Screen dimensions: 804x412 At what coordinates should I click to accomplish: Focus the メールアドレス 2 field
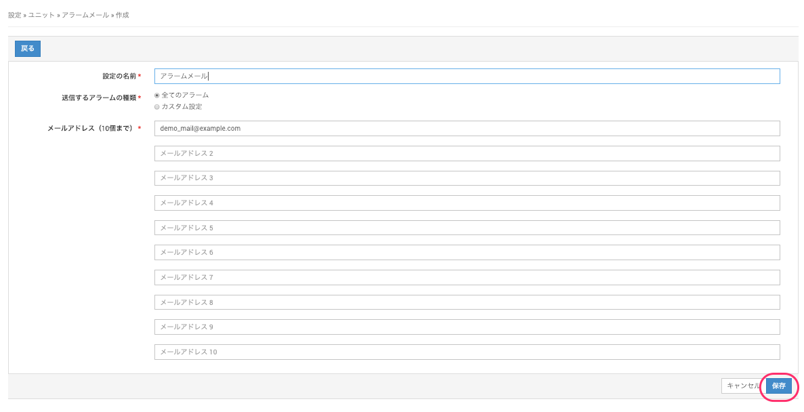click(x=467, y=153)
